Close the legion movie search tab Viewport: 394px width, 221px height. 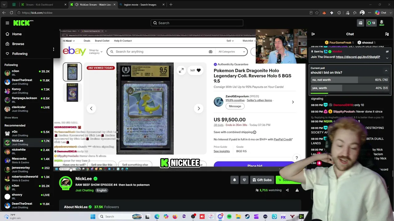click(x=163, y=5)
